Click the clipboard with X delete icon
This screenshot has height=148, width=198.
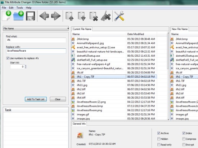(94, 16)
